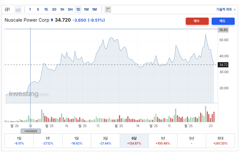Open the 기술적 차트 link
239x152 pixels.
(225, 10)
